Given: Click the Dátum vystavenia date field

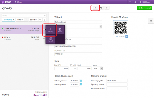Looking at the screenshot, I should pos(74,81).
